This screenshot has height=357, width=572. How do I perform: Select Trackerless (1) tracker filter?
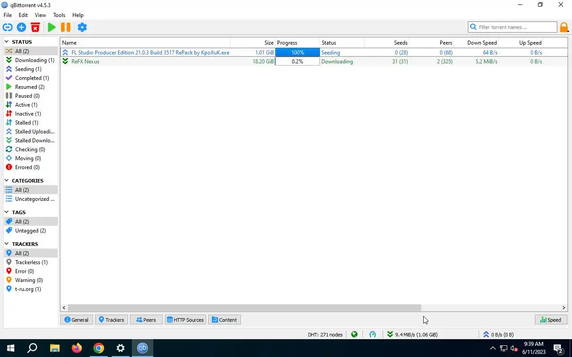[30, 262]
